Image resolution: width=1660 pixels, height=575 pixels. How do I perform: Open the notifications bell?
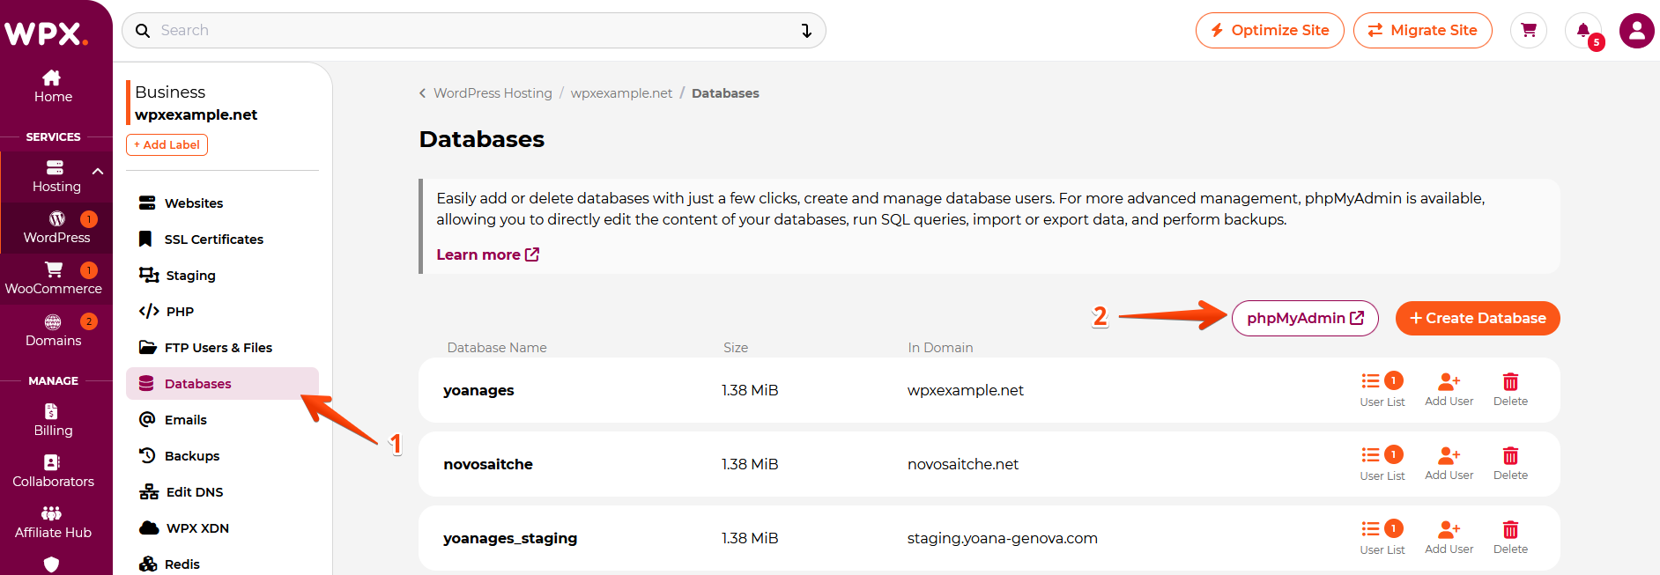pos(1583,31)
